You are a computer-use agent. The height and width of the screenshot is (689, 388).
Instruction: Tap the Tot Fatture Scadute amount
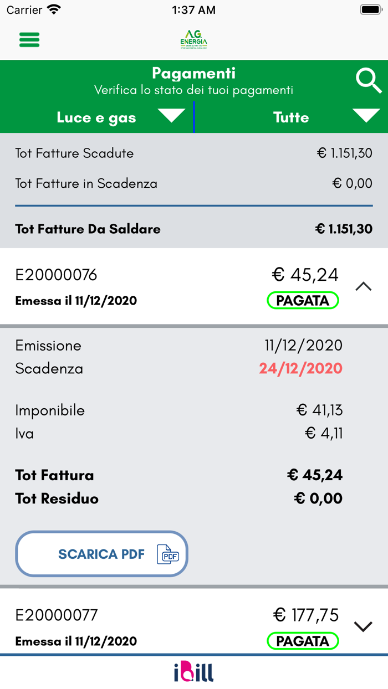(344, 153)
